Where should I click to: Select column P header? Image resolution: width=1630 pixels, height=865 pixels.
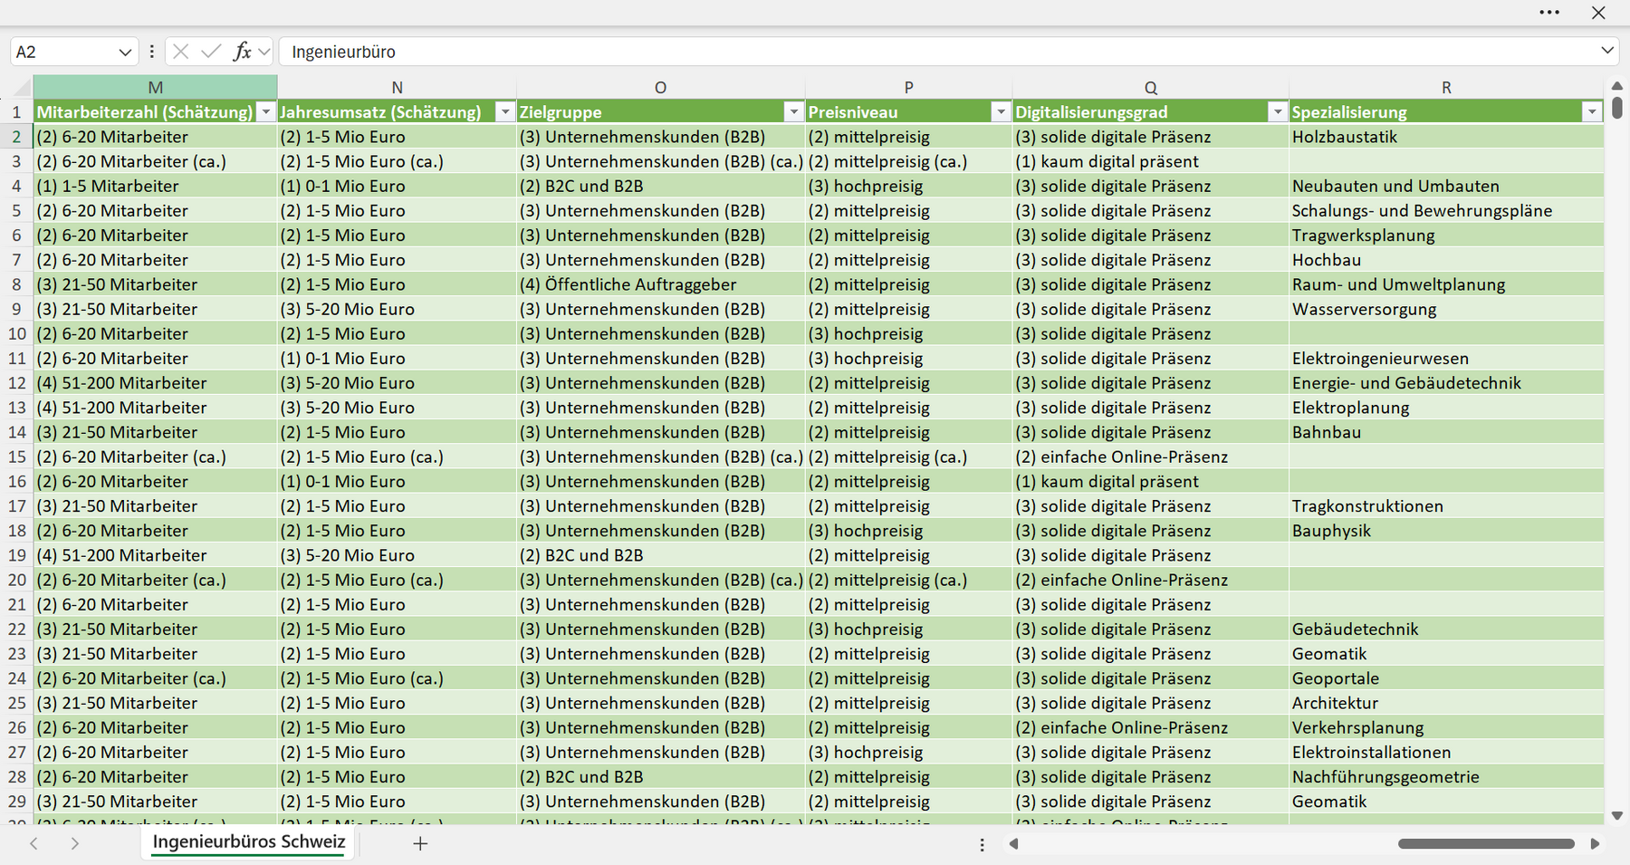pos(908,88)
